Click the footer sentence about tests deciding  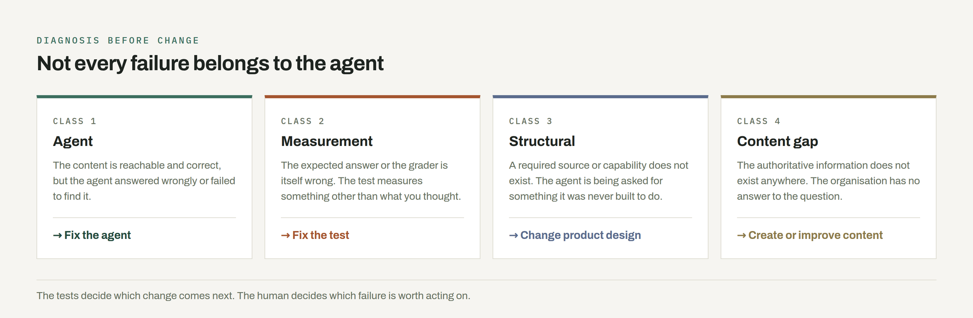pos(254,296)
